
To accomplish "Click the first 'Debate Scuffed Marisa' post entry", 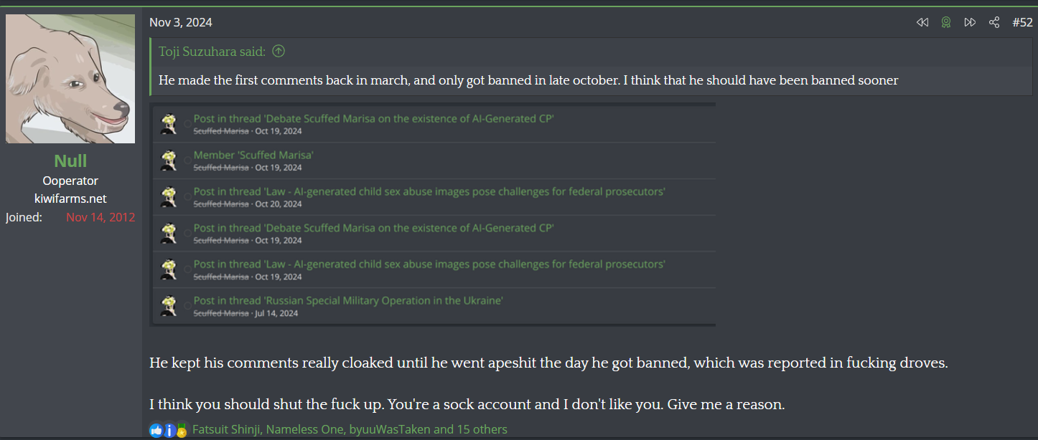I will [x=373, y=119].
